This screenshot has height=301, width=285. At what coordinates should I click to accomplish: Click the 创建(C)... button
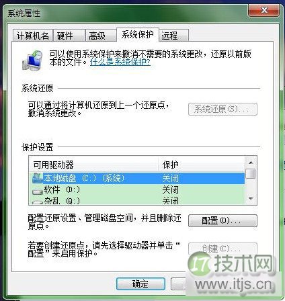222,249
